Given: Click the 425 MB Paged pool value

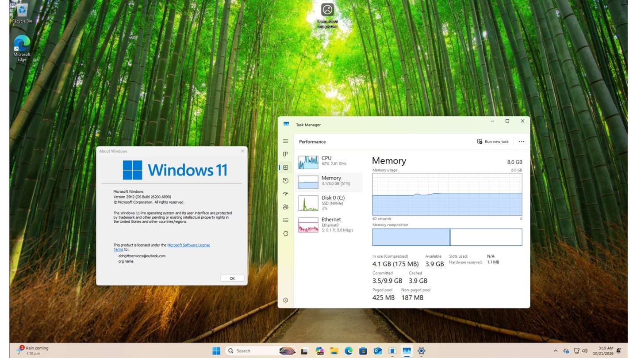Looking at the screenshot, I should click(384, 297).
